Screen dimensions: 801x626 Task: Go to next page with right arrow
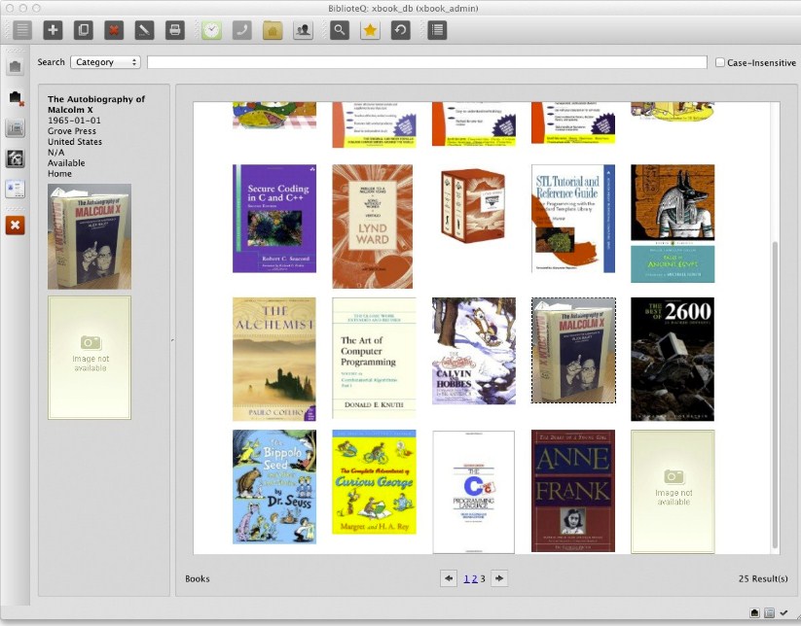point(499,578)
